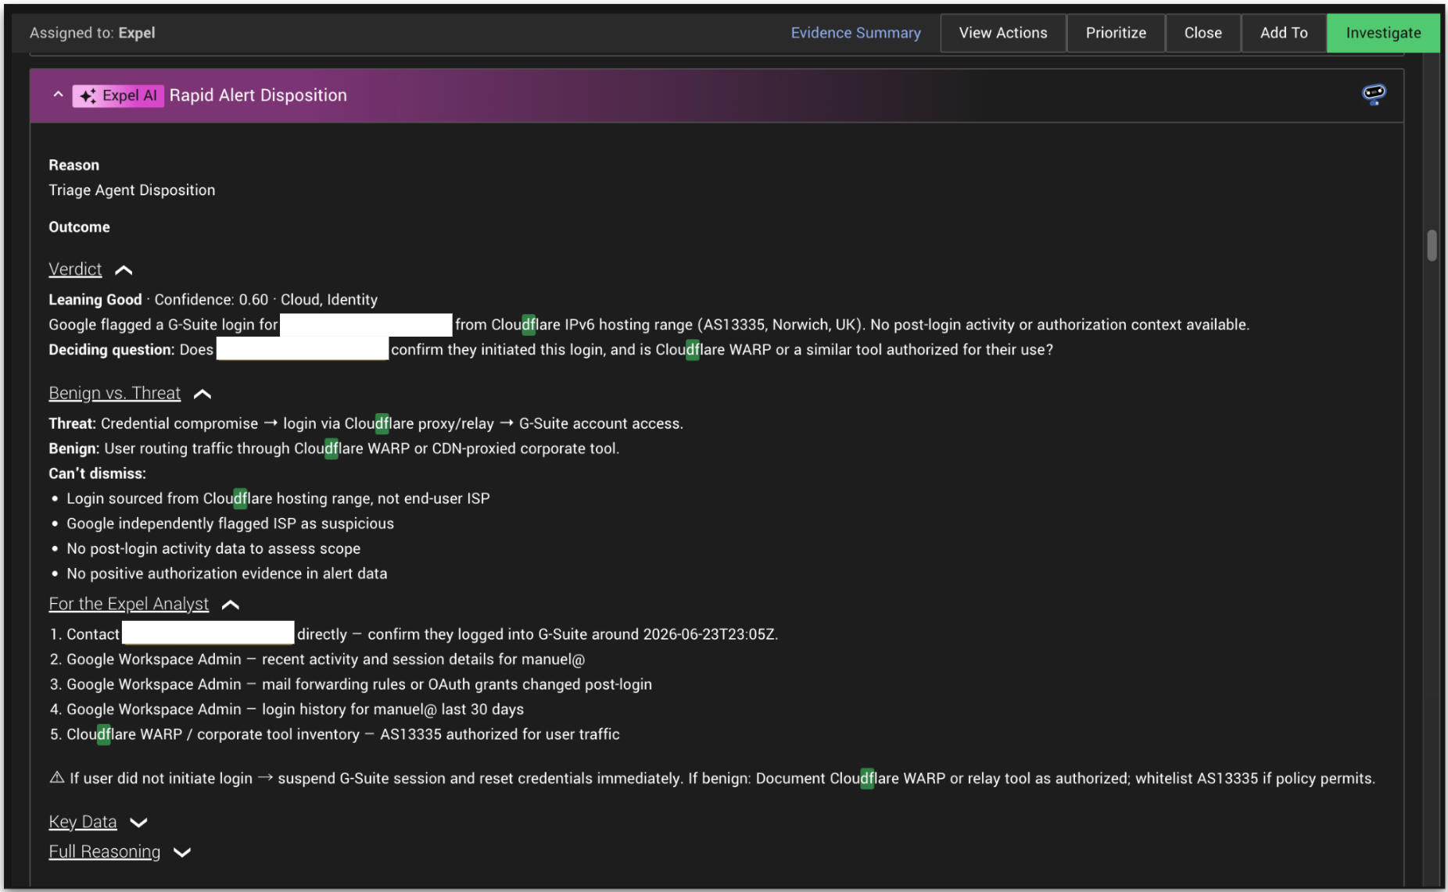Collapse the Rapid Alert Disposition panel
The height and width of the screenshot is (892, 1448).
(58, 95)
